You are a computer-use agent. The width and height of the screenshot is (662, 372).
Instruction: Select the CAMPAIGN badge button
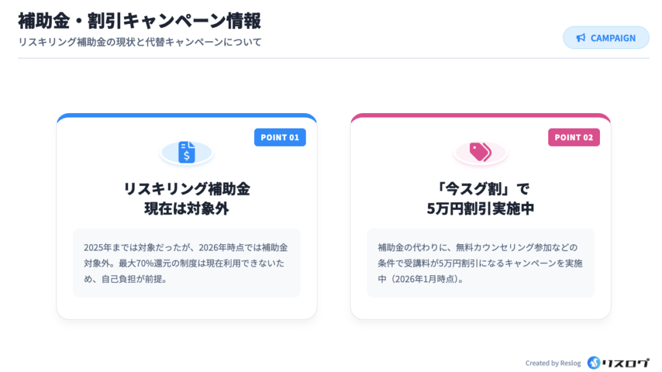606,38
